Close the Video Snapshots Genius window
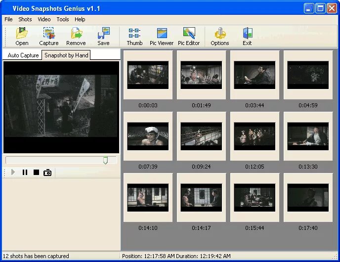 [x=332, y=8]
